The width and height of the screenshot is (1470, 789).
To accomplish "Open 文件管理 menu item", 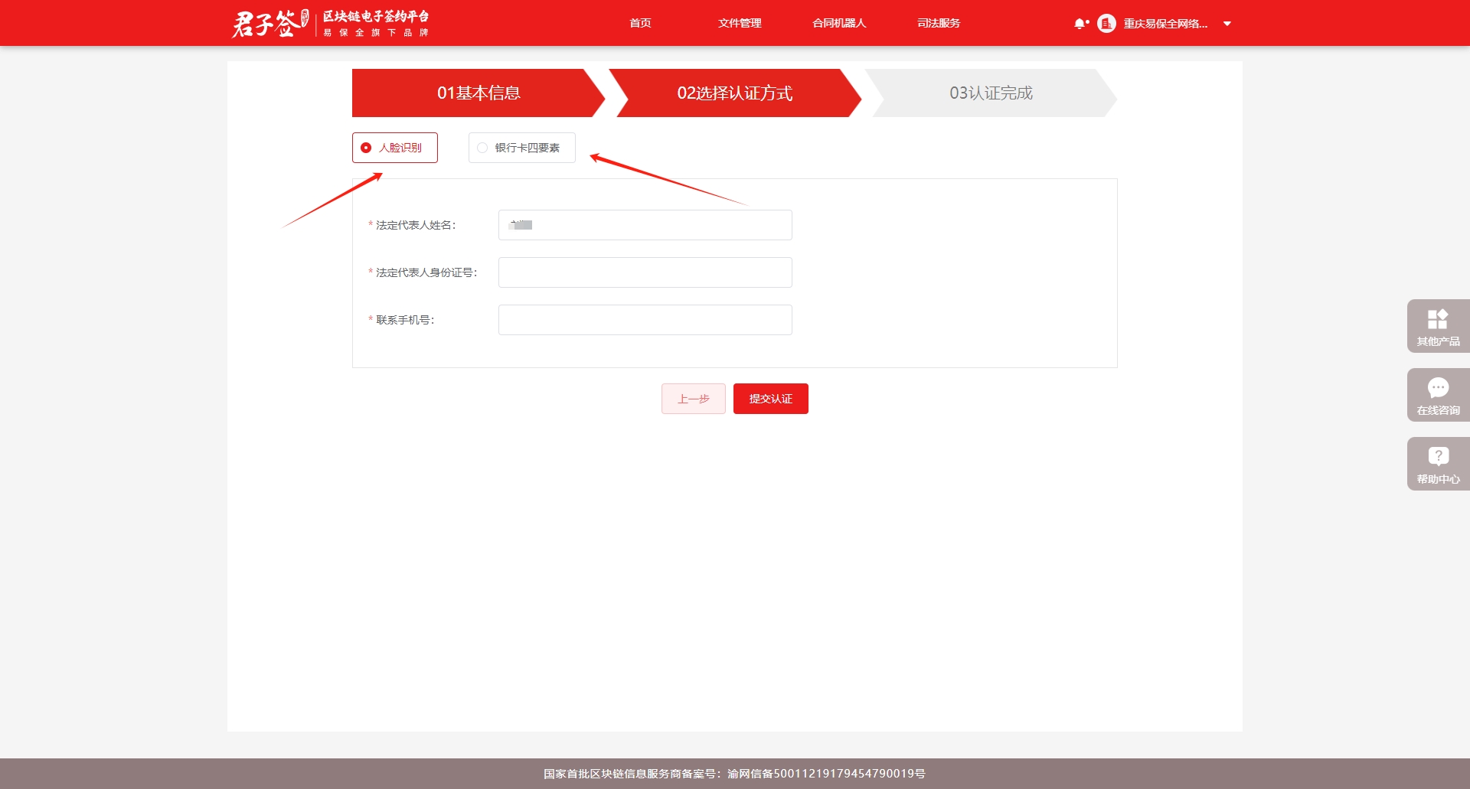I will pyautogui.click(x=740, y=23).
